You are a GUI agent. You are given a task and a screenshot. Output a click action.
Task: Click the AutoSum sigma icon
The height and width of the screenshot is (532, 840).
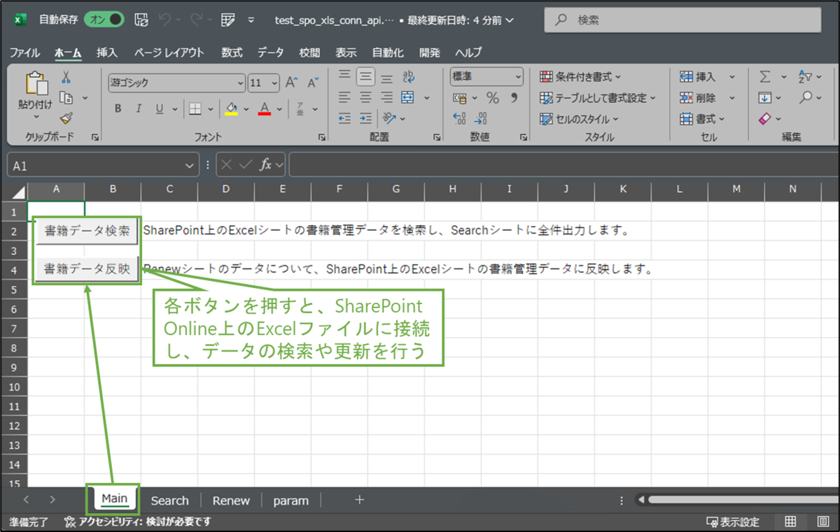765,77
